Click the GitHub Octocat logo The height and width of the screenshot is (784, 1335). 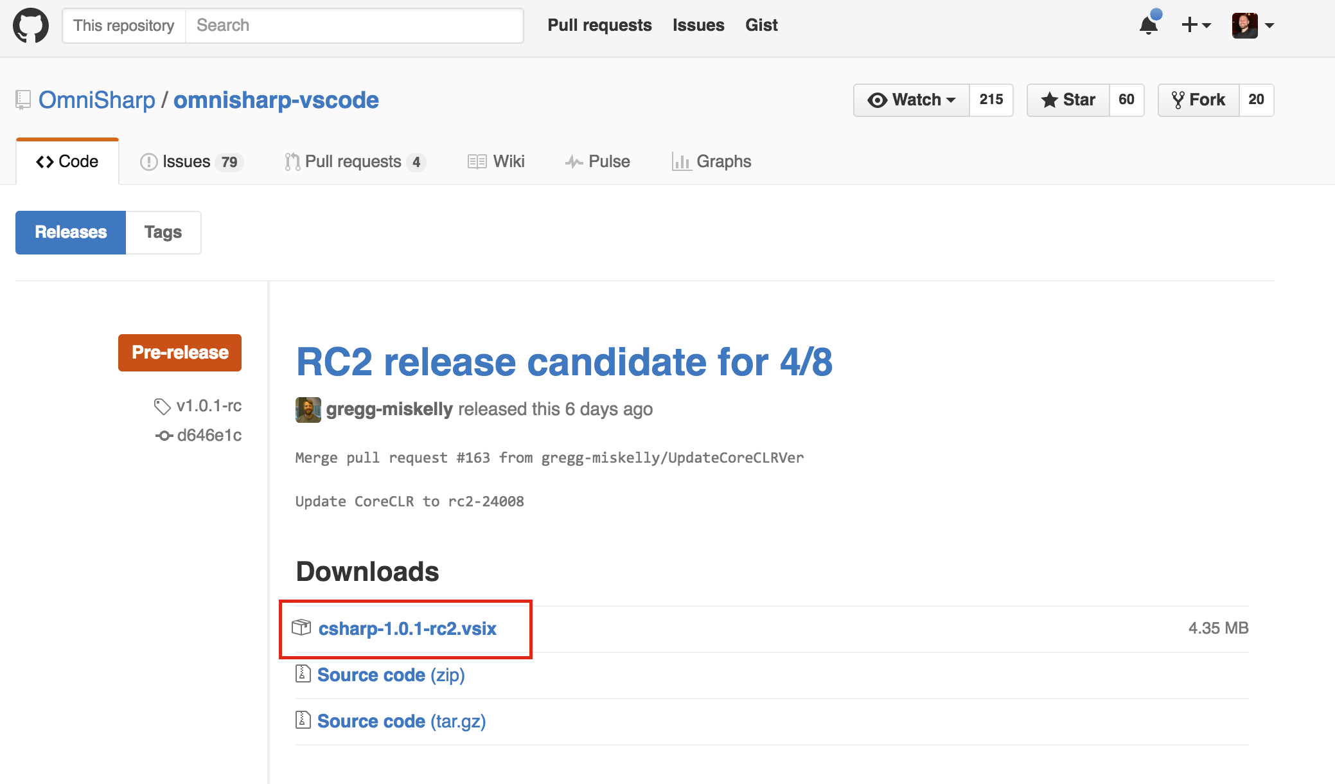(x=31, y=26)
